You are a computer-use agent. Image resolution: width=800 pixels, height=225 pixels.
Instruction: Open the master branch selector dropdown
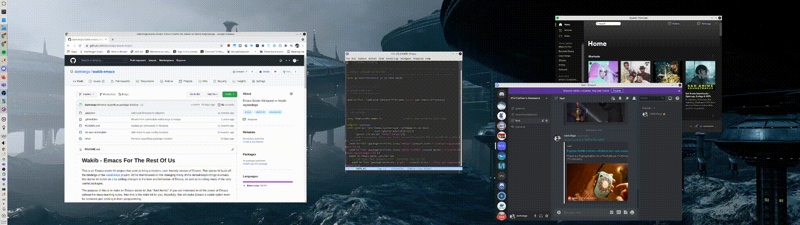pos(87,94)
